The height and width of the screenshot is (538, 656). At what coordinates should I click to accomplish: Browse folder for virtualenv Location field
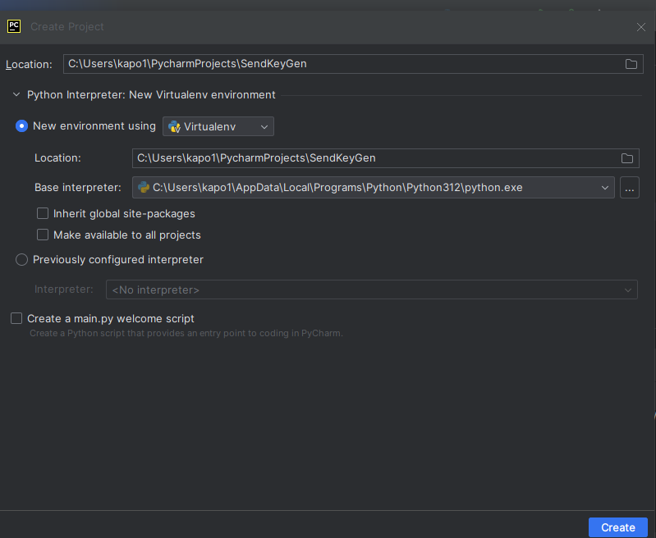click(x=626, y=158)
